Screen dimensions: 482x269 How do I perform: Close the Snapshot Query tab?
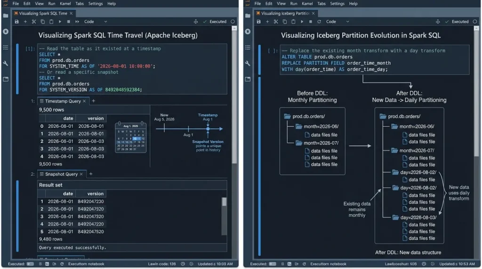(81, 174)
